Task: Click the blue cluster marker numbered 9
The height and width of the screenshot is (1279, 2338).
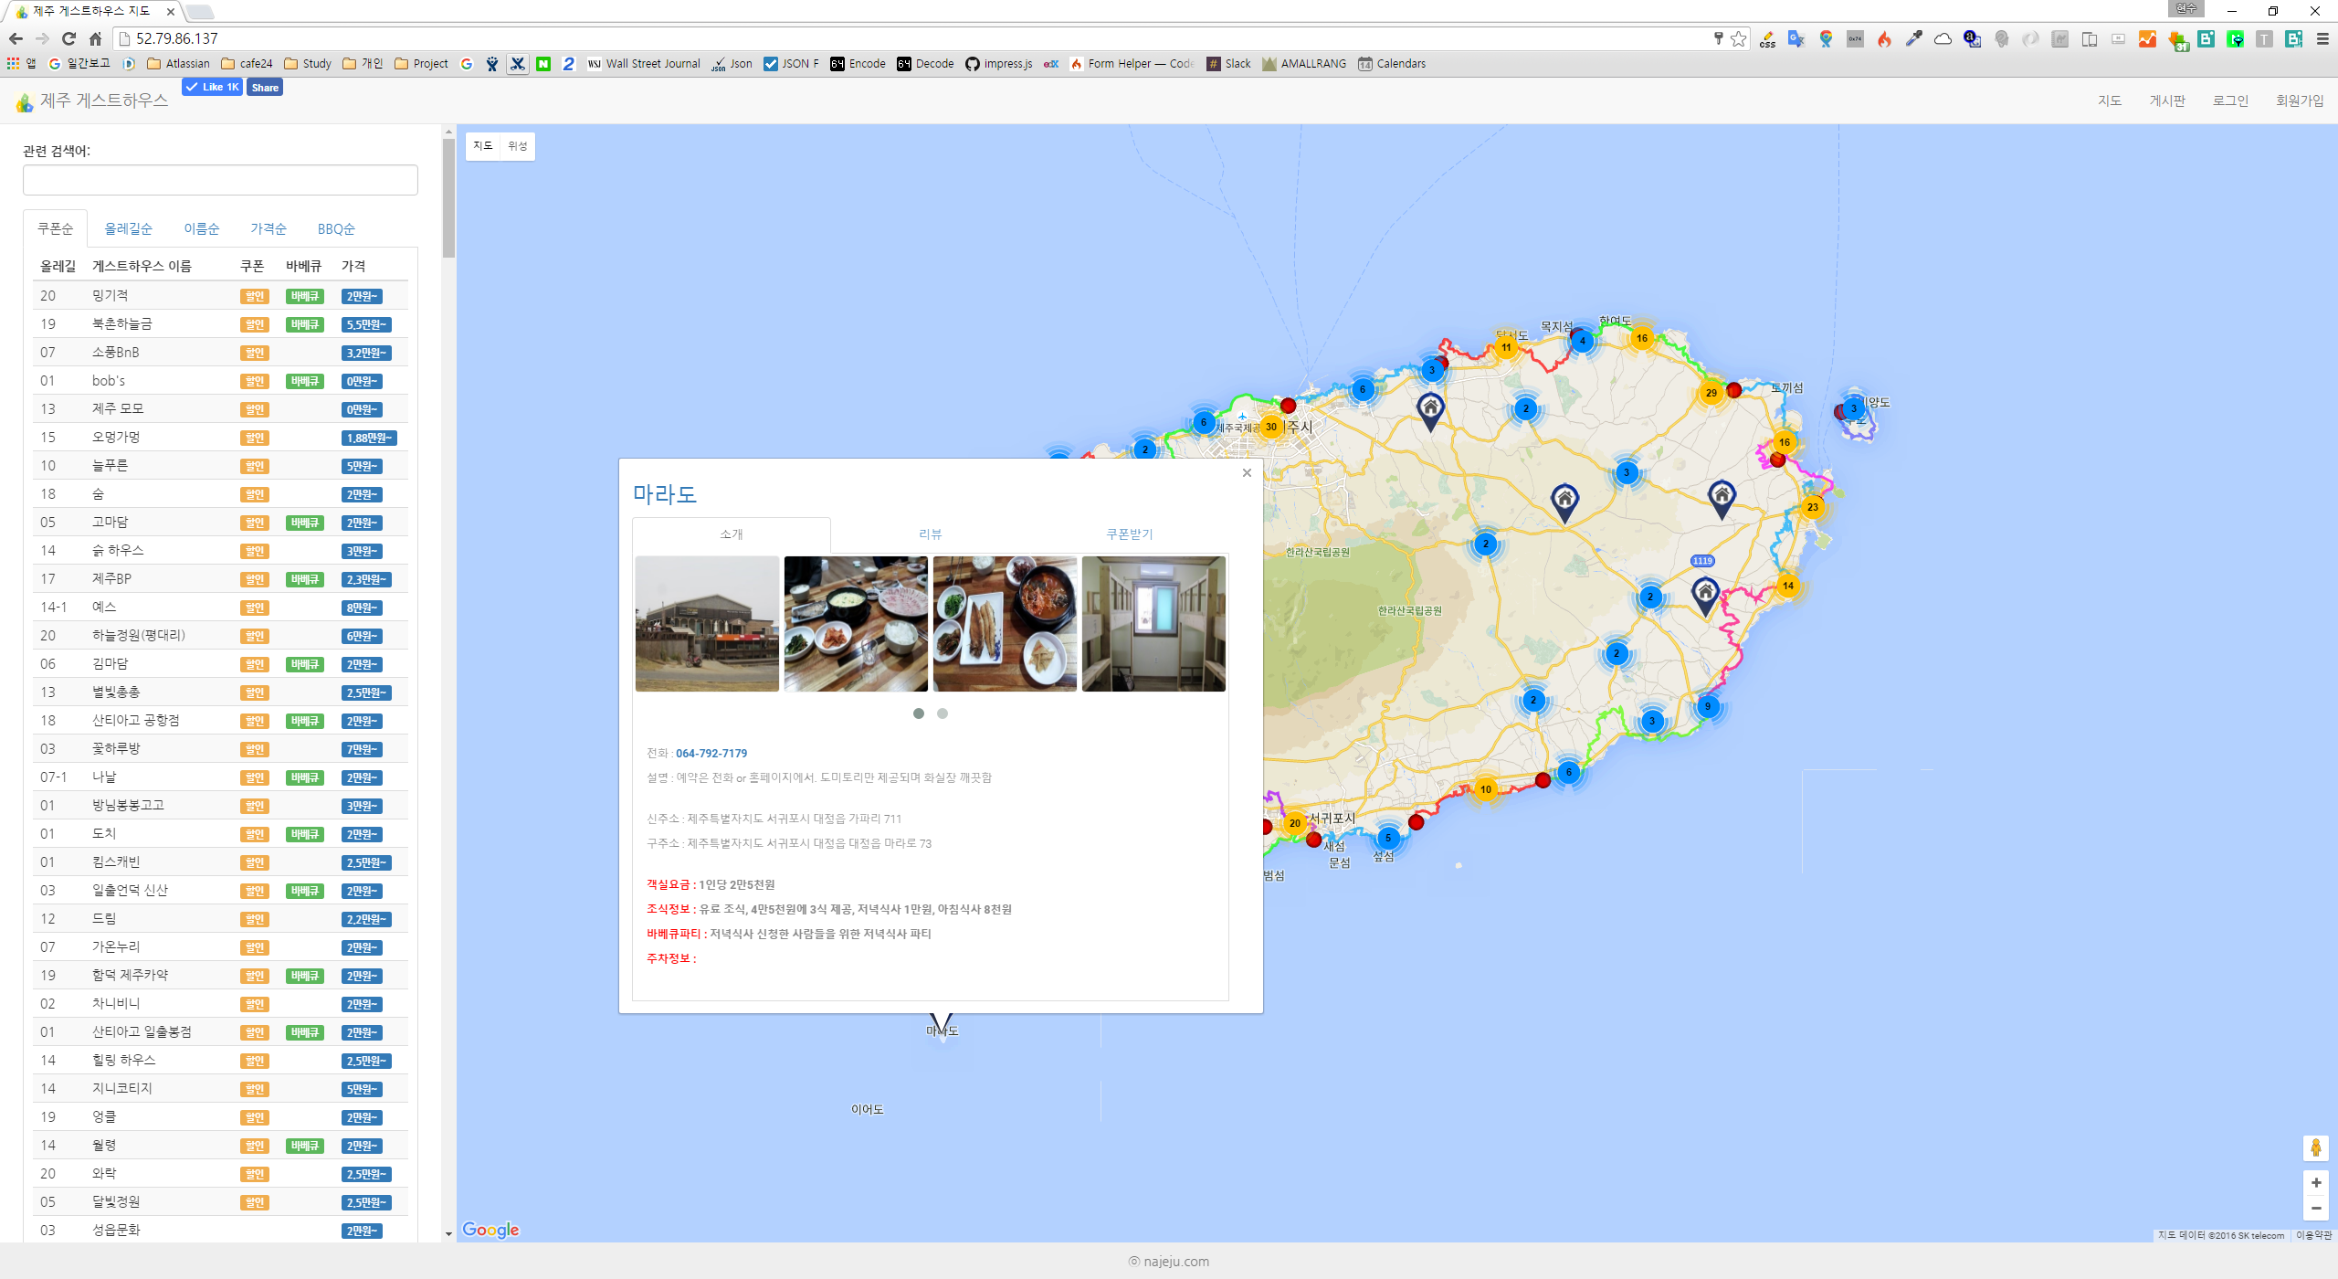Action: pyautogui.click(x=1708, y=706)
